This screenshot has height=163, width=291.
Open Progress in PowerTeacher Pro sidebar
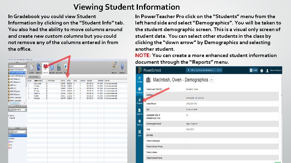coord(139,101)
